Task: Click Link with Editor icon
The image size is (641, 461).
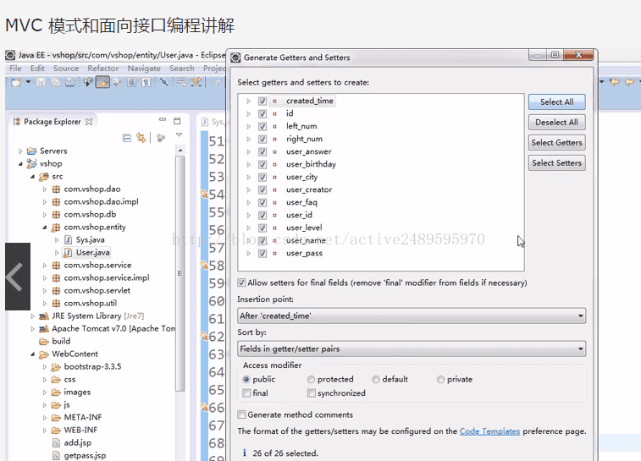Action: coord(141,138)
